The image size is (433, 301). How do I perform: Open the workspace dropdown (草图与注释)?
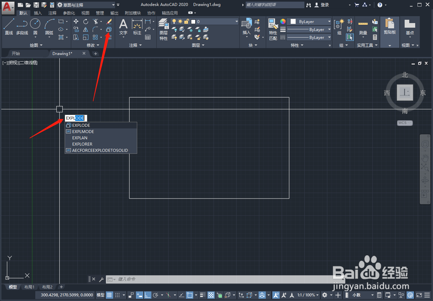point(86,5)
